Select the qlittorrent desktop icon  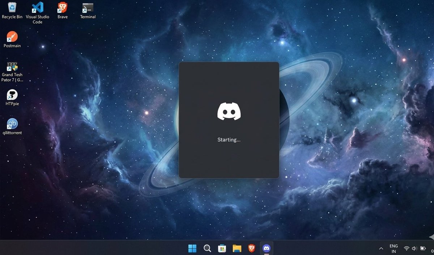[x=12, y=126]
